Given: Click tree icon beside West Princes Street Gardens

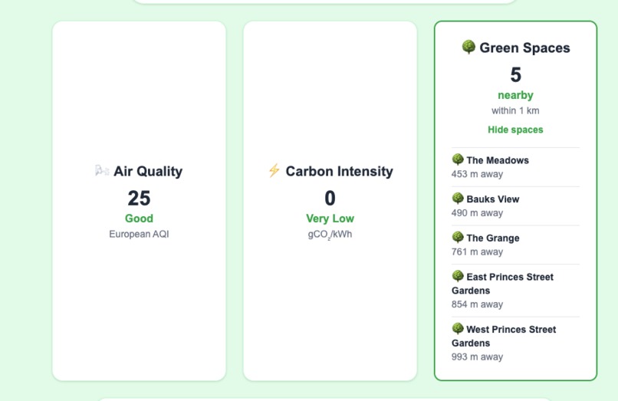Looking at the screenshot, I should pos(458,328).
